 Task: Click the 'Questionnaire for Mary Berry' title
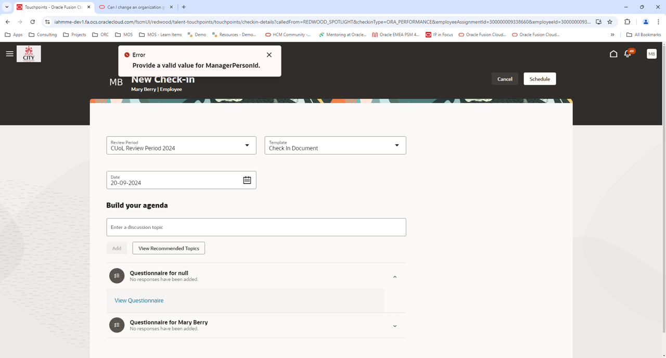pos(169,322)
